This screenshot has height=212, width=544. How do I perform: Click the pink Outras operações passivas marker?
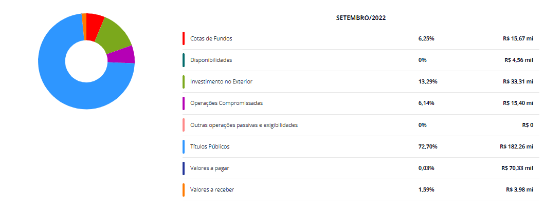click(x=183, y=125)
